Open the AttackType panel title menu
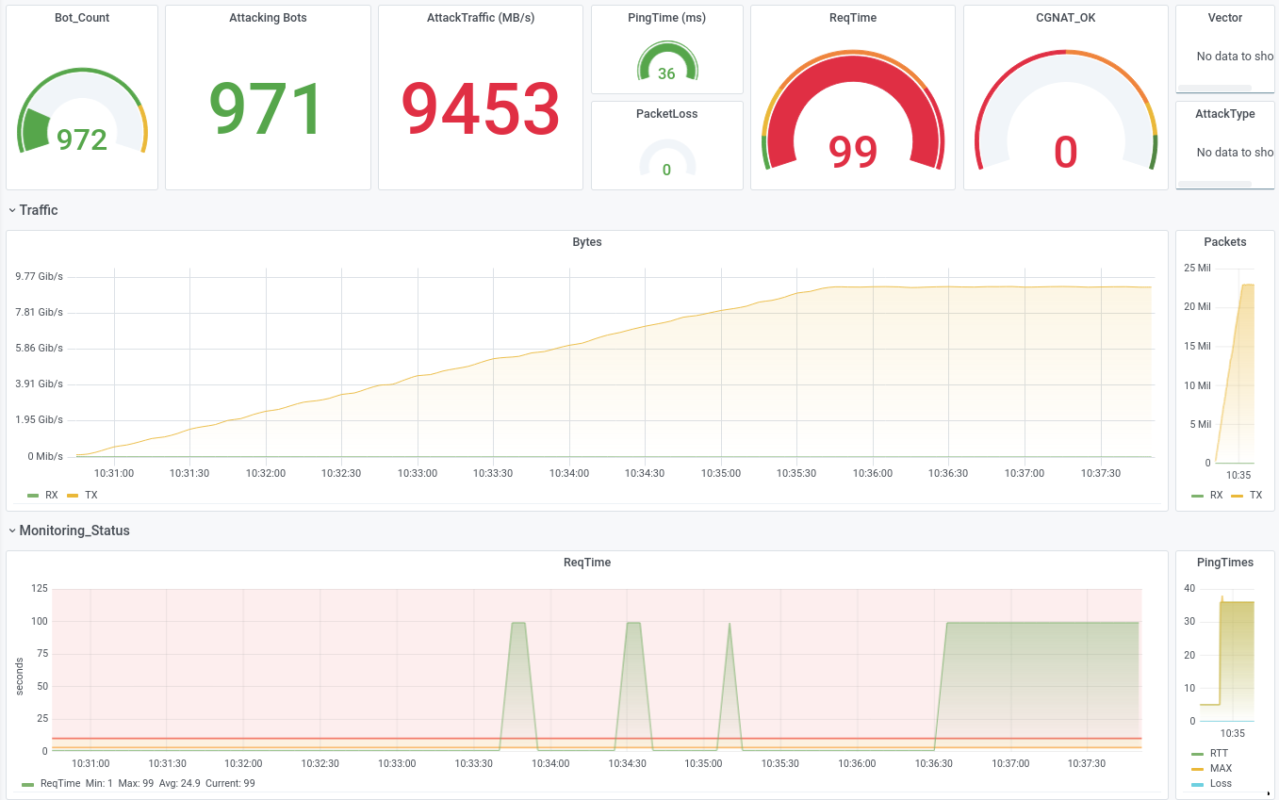 (x=1225, y=114)
